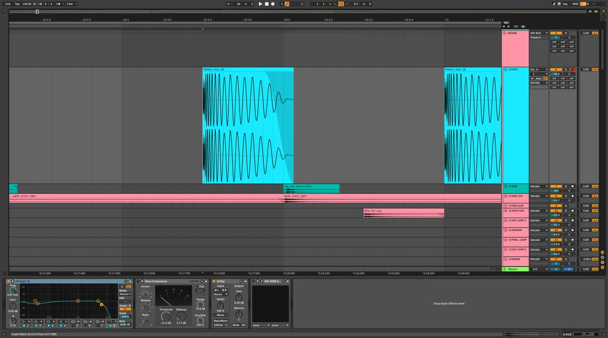Click the Arrangement Record button
This screenshot has height=338, width=608.
pos(273,4)
